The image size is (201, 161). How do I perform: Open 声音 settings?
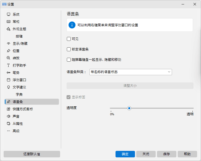click(x=32, y=116)
